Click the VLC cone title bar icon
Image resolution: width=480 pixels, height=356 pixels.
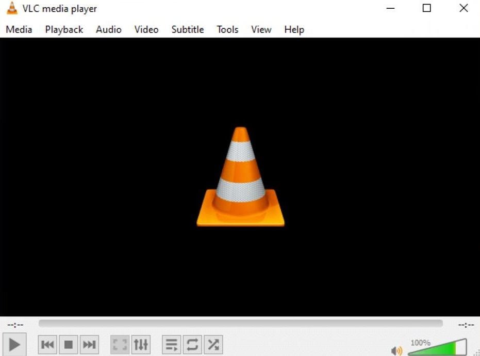[12, 8]
